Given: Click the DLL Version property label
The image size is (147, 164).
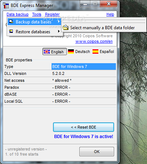Looking at the screenshot, I should click(15, 73).
